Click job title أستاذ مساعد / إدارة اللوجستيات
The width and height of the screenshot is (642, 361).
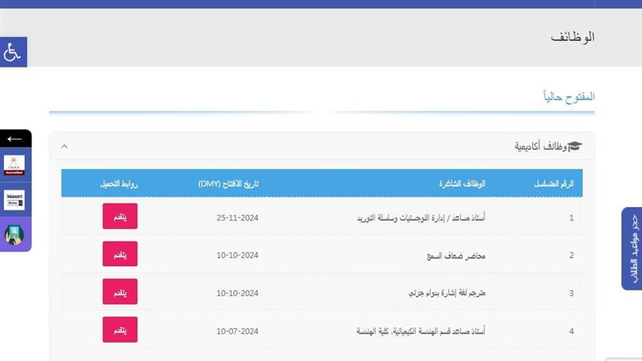pos(421,217)
